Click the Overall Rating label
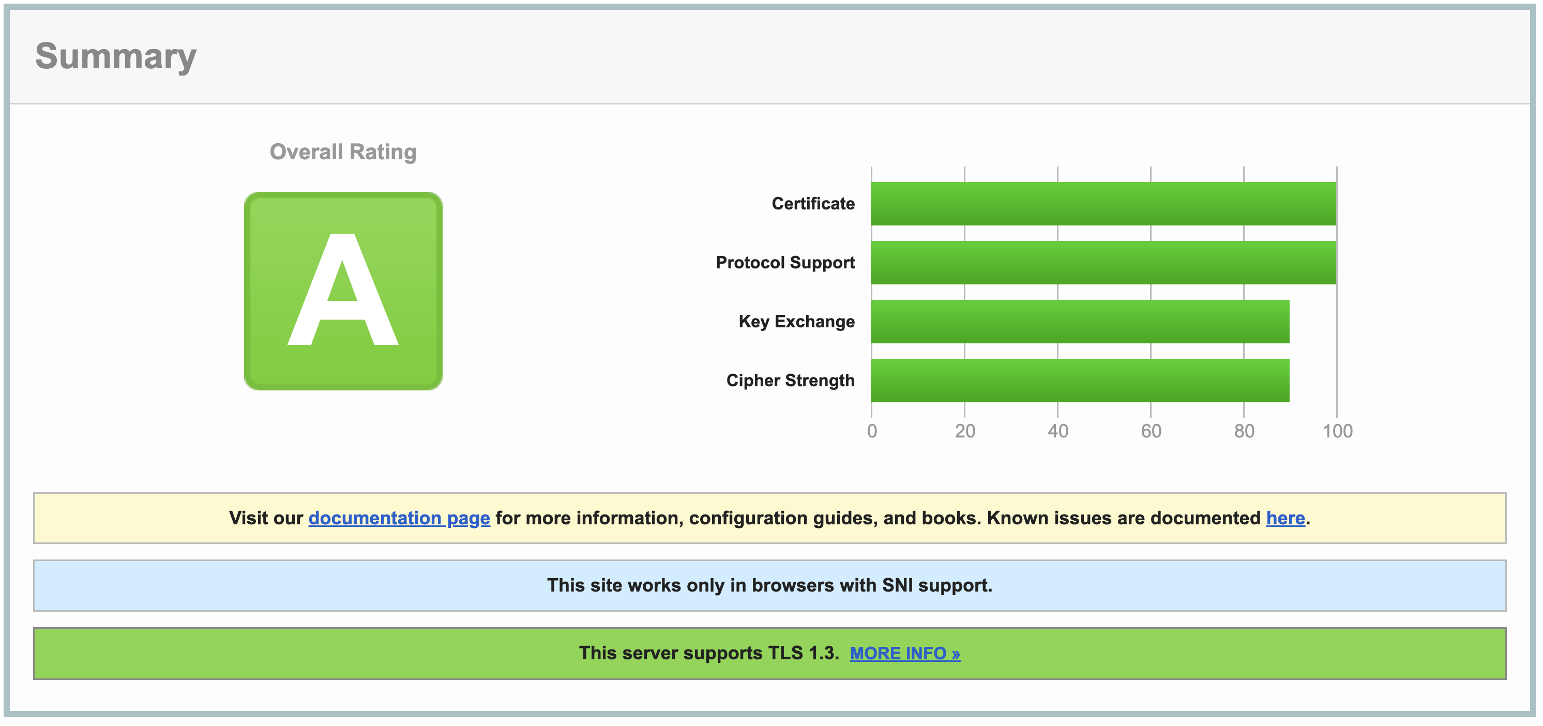1543x726 pixels. tap(343, 151)
